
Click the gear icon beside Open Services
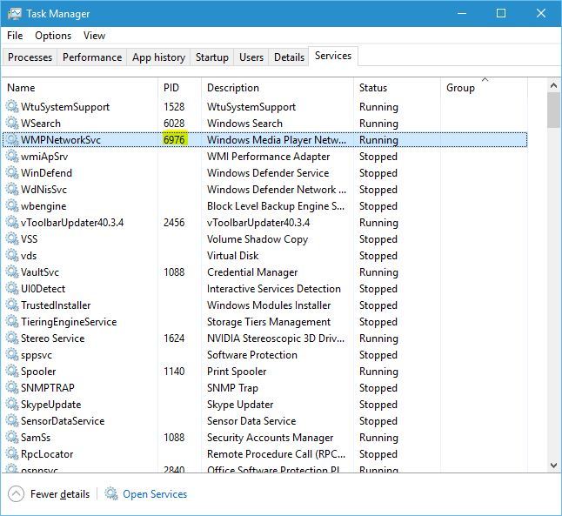pos(111,493)
